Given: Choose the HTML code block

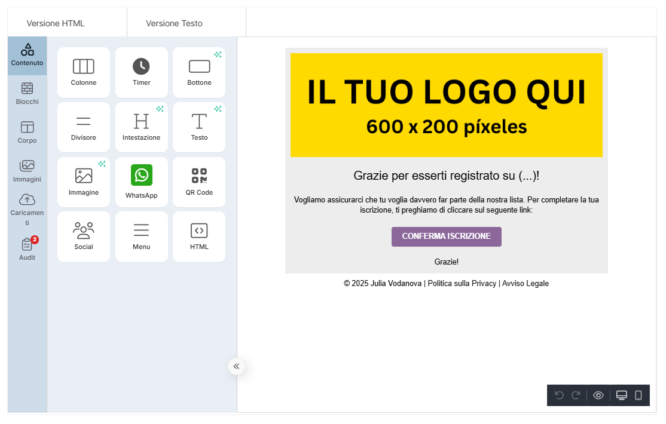Looking at the screenshot, I should 199,236.
